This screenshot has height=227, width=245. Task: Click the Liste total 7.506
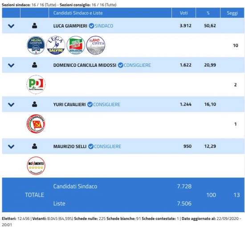pos(184,203)
